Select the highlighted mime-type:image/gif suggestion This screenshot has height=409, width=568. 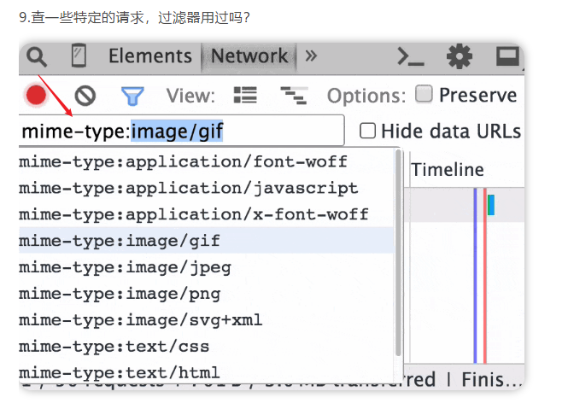tap(206, 241)
